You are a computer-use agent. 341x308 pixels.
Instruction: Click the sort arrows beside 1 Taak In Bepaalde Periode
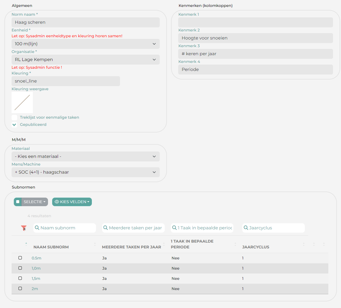235,244
